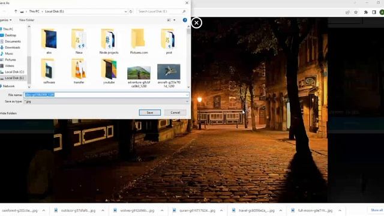Open the Save As dialog help
The width and height of the screenshot is (384, 216).
[x=185, y=20]
